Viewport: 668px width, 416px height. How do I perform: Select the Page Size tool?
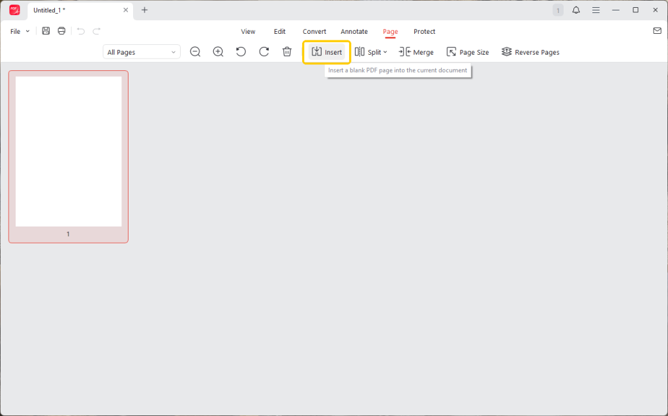point(467,51)
